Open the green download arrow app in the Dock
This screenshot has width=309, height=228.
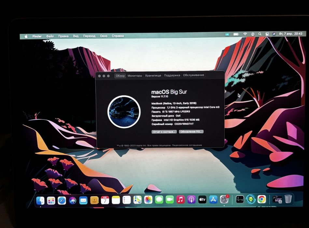pos(250,199)
